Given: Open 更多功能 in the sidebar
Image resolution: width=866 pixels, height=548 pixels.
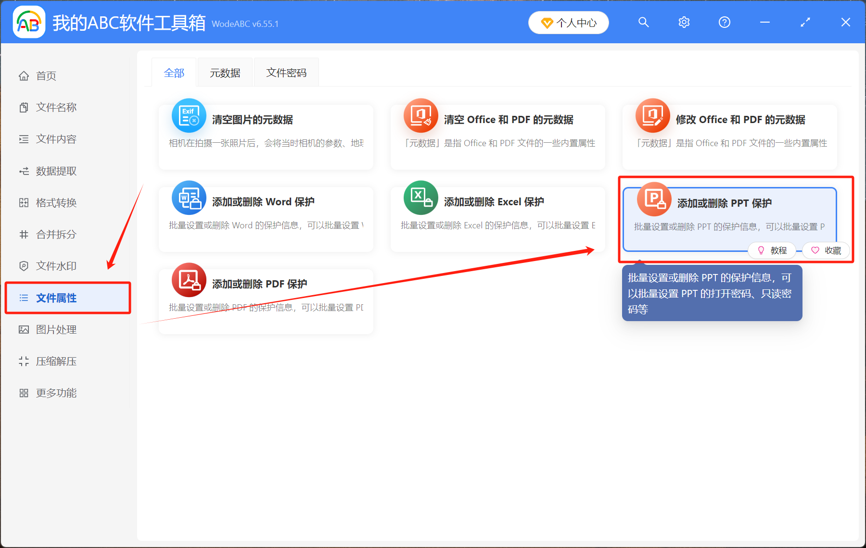Looking at the screenshot, I should (x=56, y=393).
